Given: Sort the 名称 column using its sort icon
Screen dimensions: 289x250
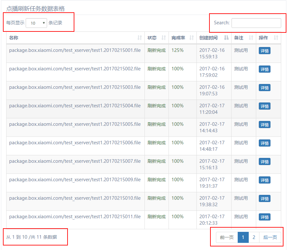Looking at the screenshot, I should (x=140, y=38).
